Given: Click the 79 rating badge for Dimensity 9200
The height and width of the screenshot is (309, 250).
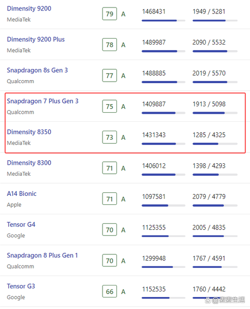Looking at the screenshot, I should point(109,14).
